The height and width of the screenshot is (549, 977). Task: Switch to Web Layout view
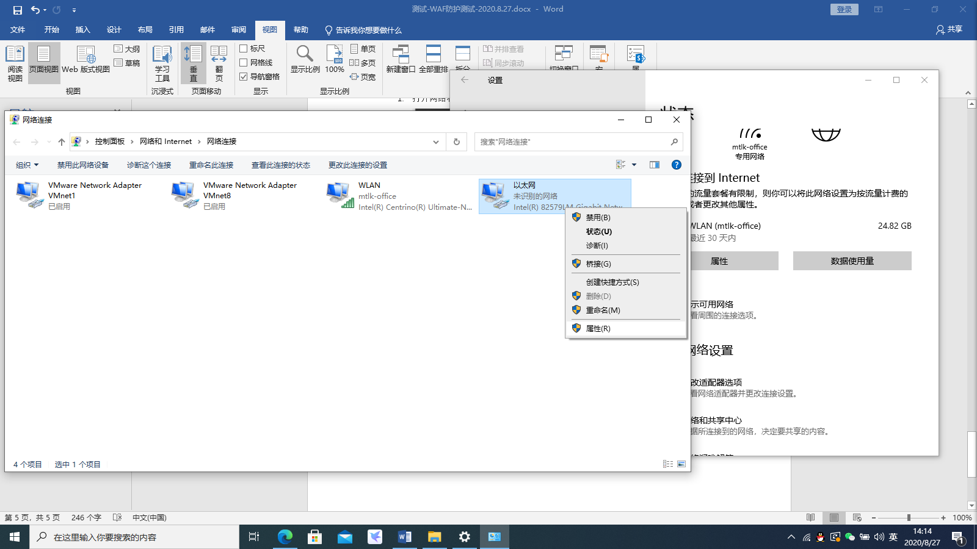click(86, 60)
